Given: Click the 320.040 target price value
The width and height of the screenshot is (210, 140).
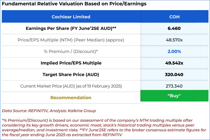Looking at the screenshot, I should (x=174, y=75).
